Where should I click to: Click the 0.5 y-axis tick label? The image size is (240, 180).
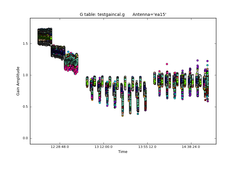pos(25,107)
